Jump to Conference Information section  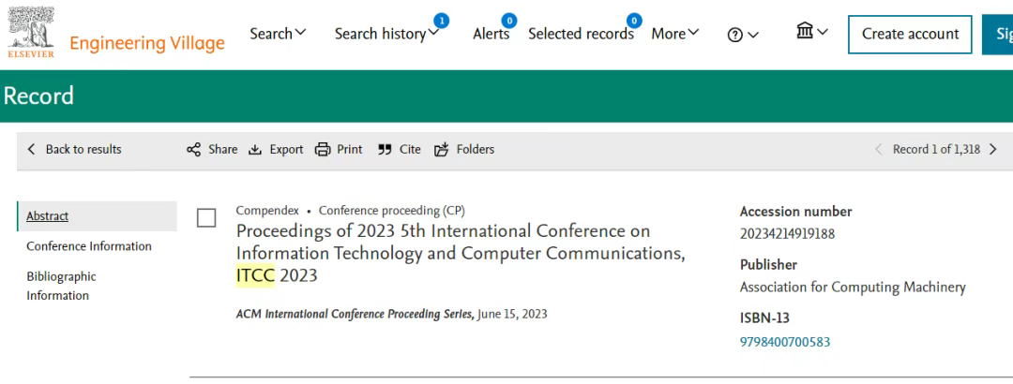point(89,246)
